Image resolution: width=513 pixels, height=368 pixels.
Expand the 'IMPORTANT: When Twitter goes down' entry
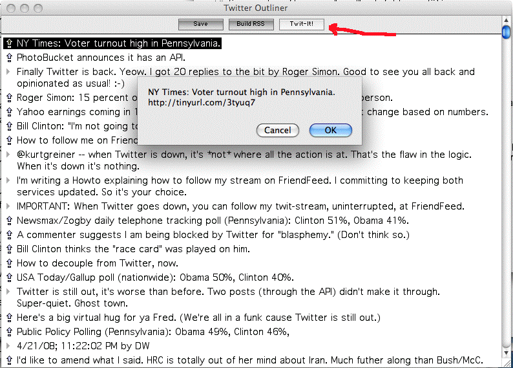[x=8, y=206]
